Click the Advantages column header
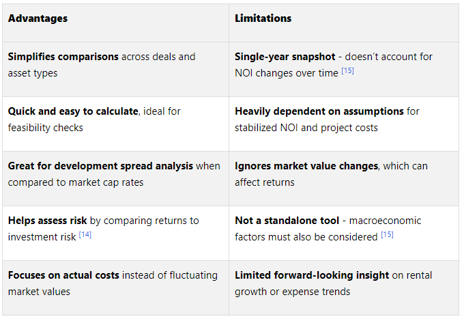 (x=38, y=18)
